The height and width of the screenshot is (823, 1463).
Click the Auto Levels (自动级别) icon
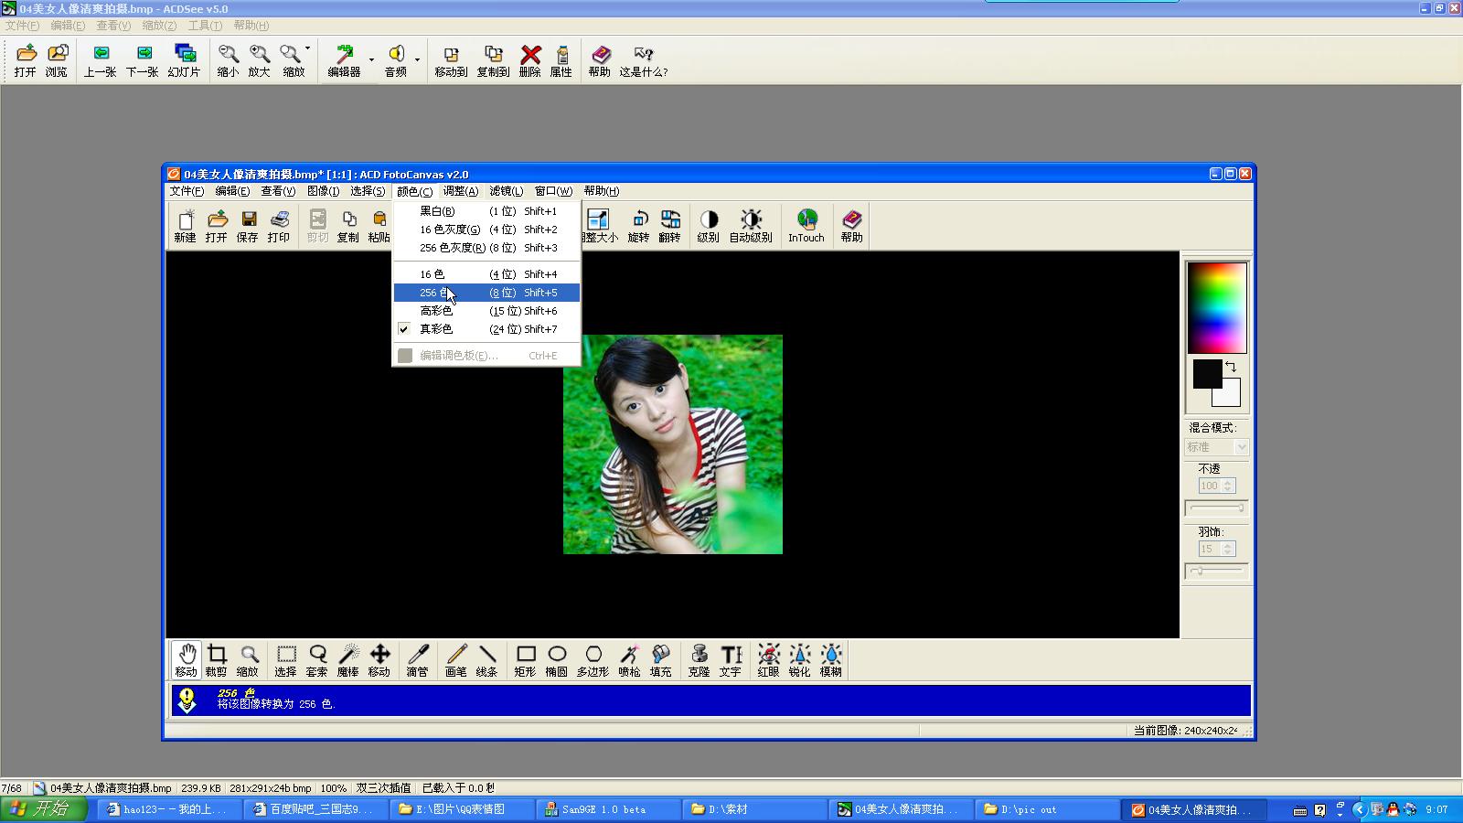[750, 225]
